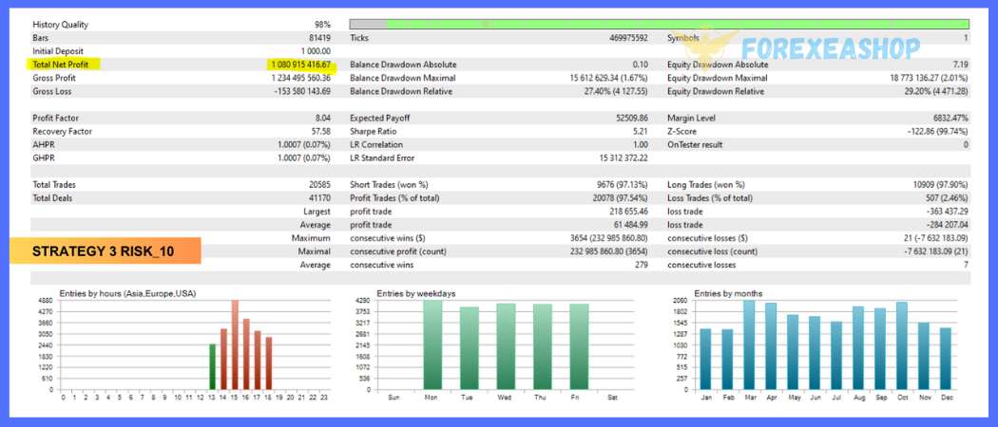
Task: Click the green History Quality progress bar
Action: 677,24
